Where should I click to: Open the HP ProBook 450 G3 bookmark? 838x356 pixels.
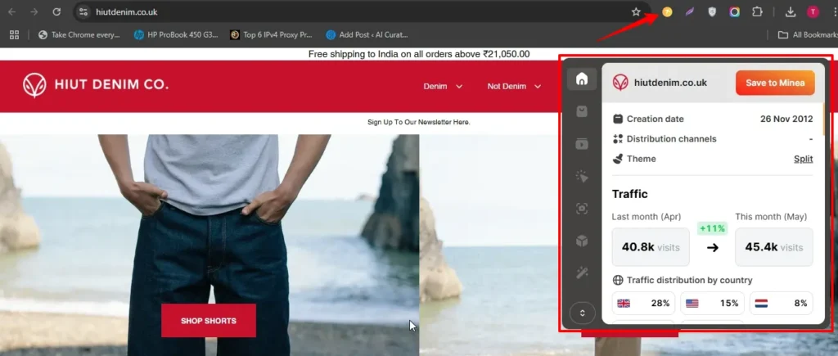pyautogui.click(x=177, y=34)
